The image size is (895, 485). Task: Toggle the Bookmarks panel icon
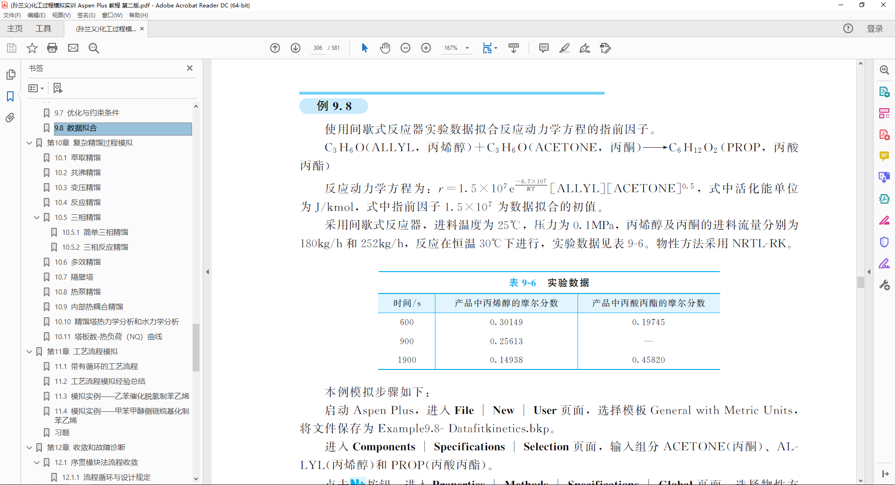pyautogui.click(x=10, y=96)
